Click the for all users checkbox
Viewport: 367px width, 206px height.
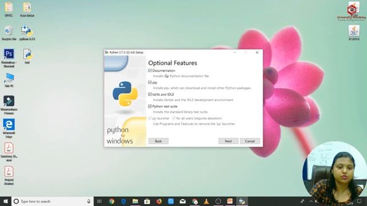click(x=174, y=118)
